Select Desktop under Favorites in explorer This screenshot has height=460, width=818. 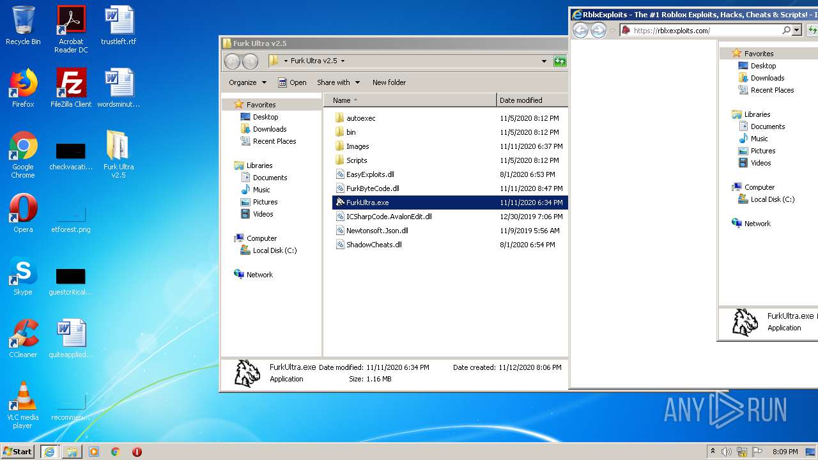tap(265, 117)
